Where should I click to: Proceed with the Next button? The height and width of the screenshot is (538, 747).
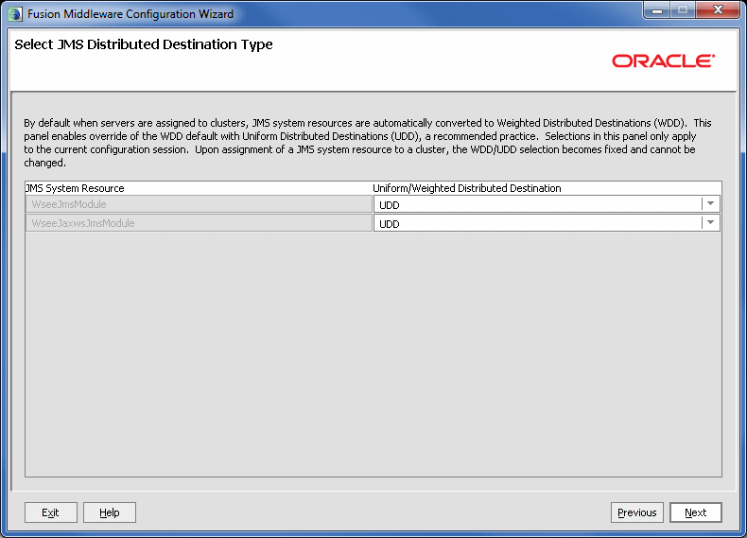[x=695, y=512]
